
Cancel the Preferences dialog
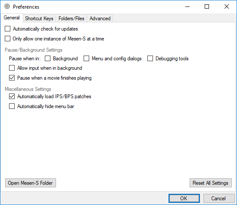point(219,199)
